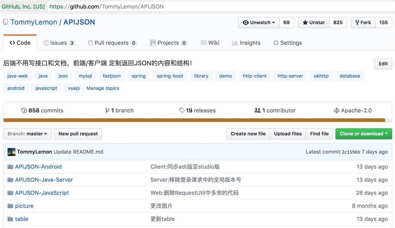Click the Edit description button
Image resolution: width=395 pixels, height=228 pixels.
(x=383, y=64)
